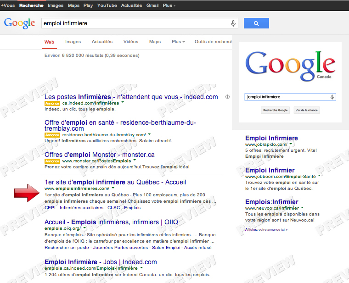Viewport: 349px width, 283px height.
Task: Click the Annonce badge on Monster ad
Action: pyautogui.click(x=52, y=161)
